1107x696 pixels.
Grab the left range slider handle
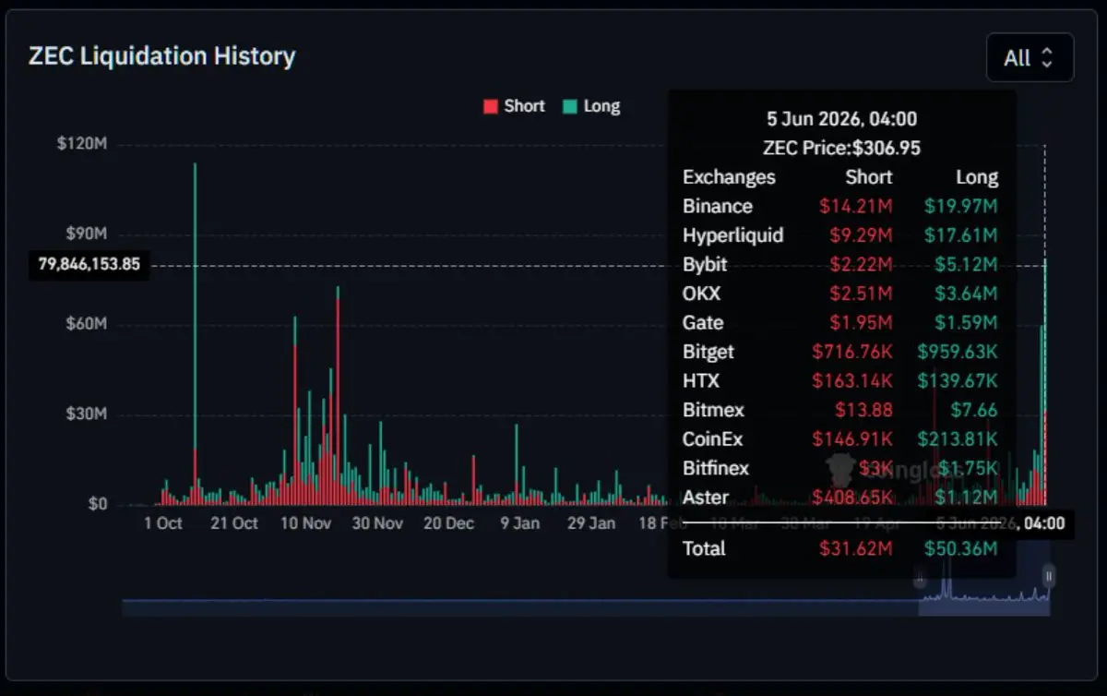(x=920, y=579)
